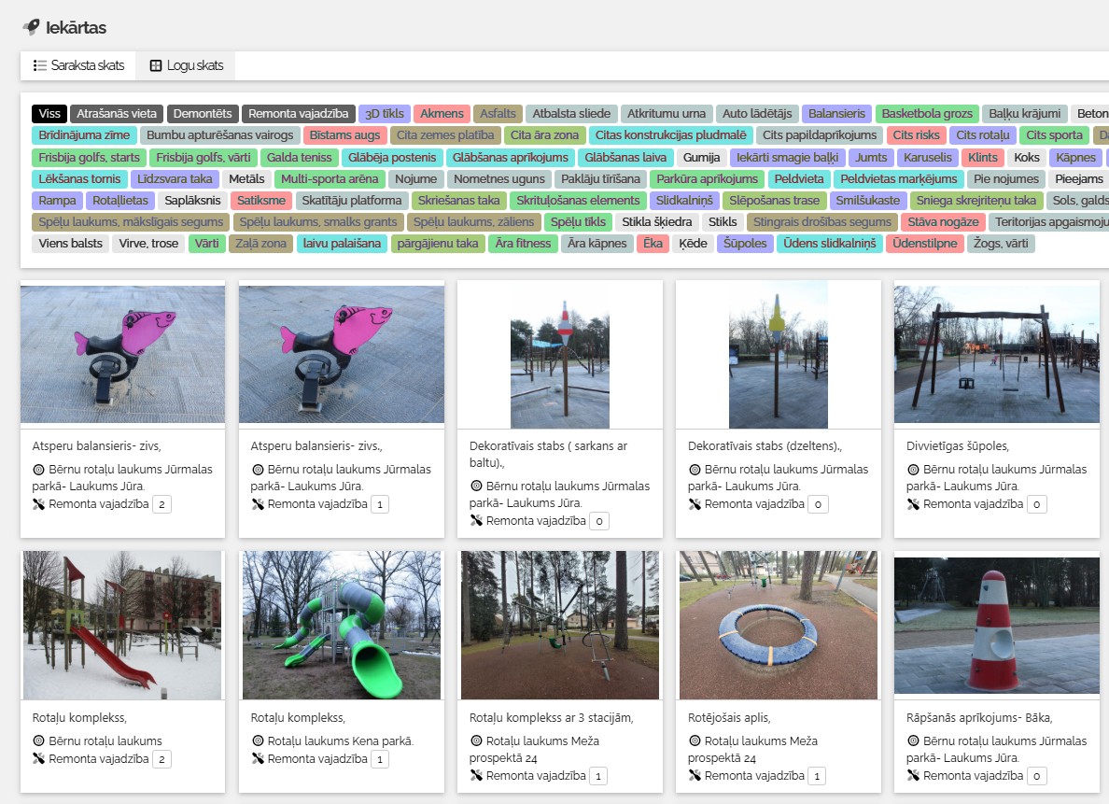Click the repair icon on Rāpšanās aprīkojums- Bāka card
The image size is (1109, 804).
click(x=912, y=776)
